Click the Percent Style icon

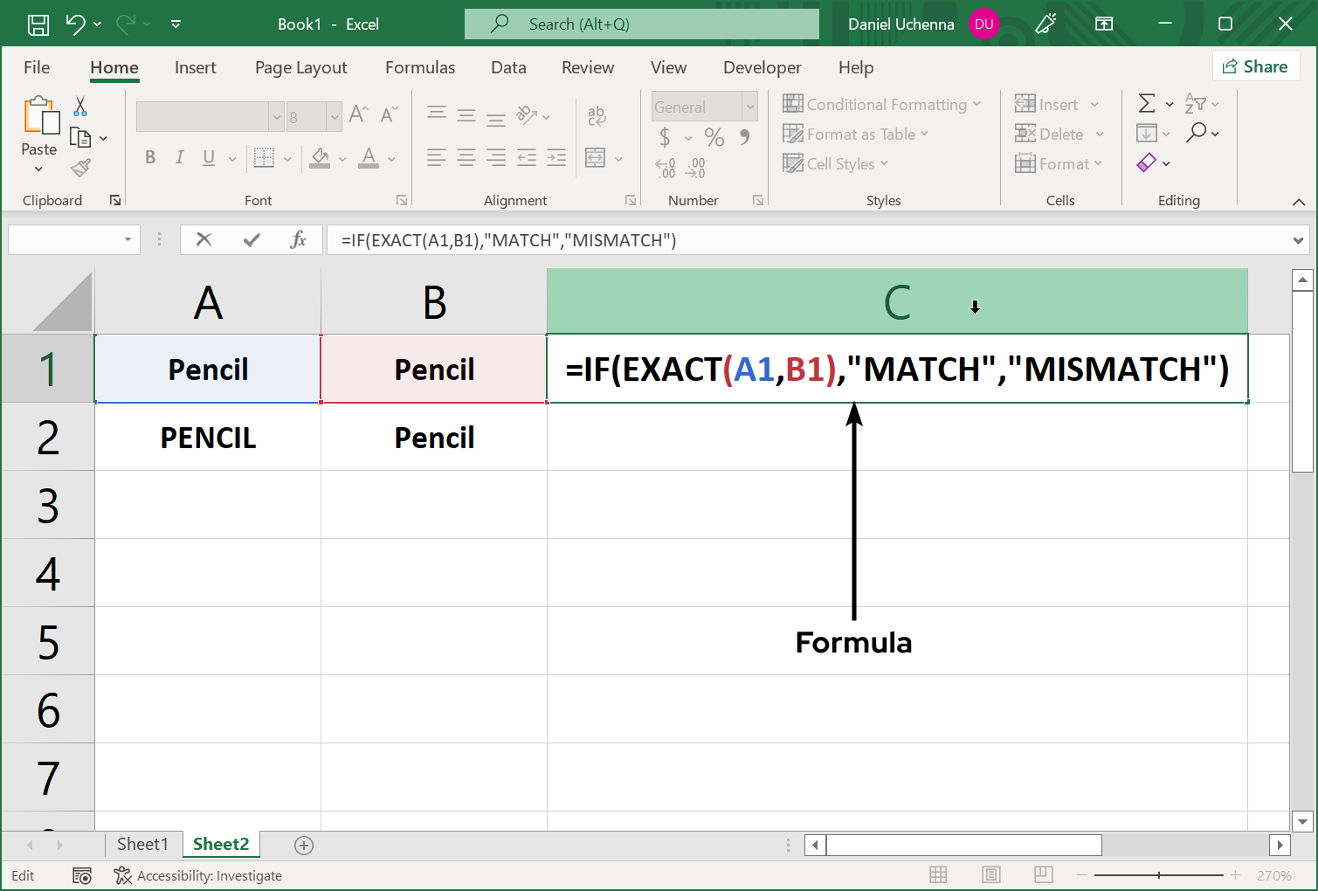click(714, 137)
